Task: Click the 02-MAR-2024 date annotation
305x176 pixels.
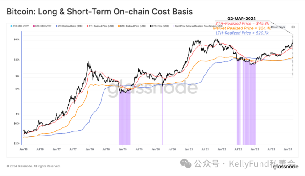Action: (x=242, y=19)
